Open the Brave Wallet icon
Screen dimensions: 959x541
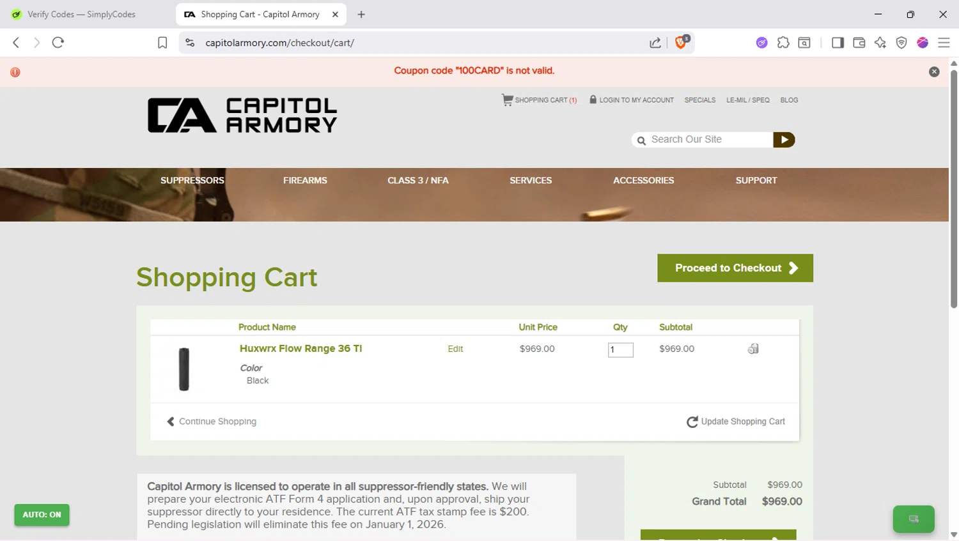tap(859, 43)
